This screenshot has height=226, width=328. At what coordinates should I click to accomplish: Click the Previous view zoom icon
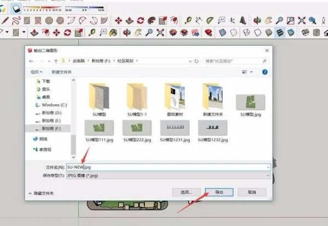click(x=313, y=20)
